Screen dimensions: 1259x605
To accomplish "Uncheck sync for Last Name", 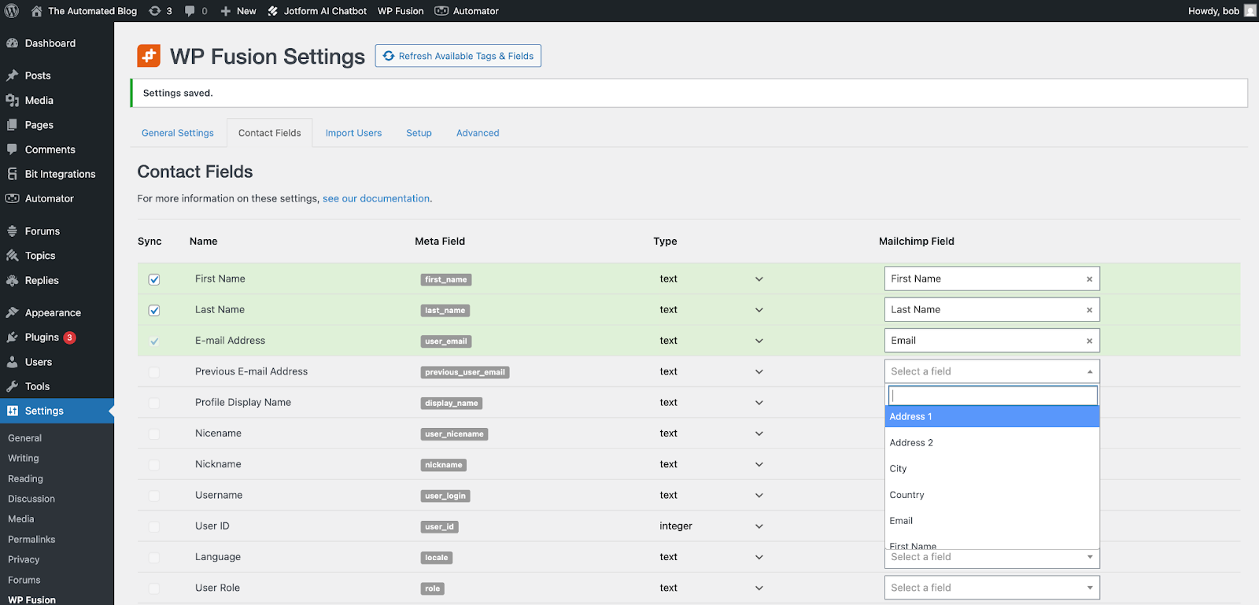I will click(154, 310).
